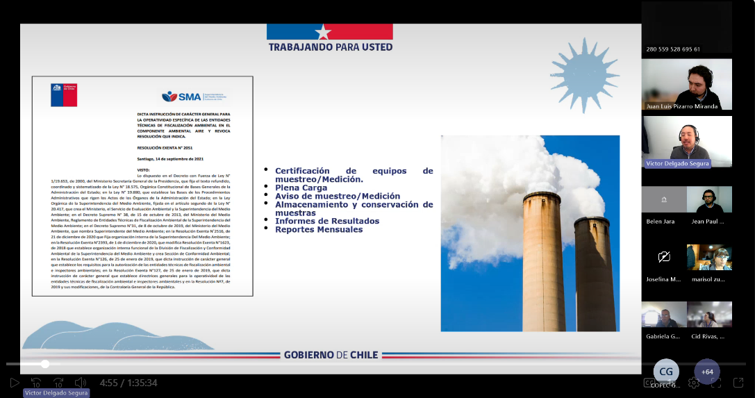
Task: Click the 'GOBIERNO DE CHILE' footer text
Action: (331, 355)
